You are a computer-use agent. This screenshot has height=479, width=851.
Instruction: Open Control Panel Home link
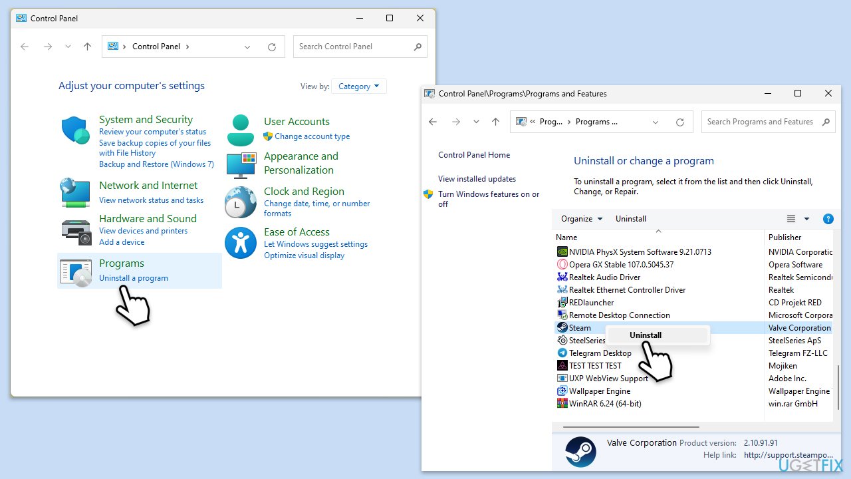(x=474, y=155)
